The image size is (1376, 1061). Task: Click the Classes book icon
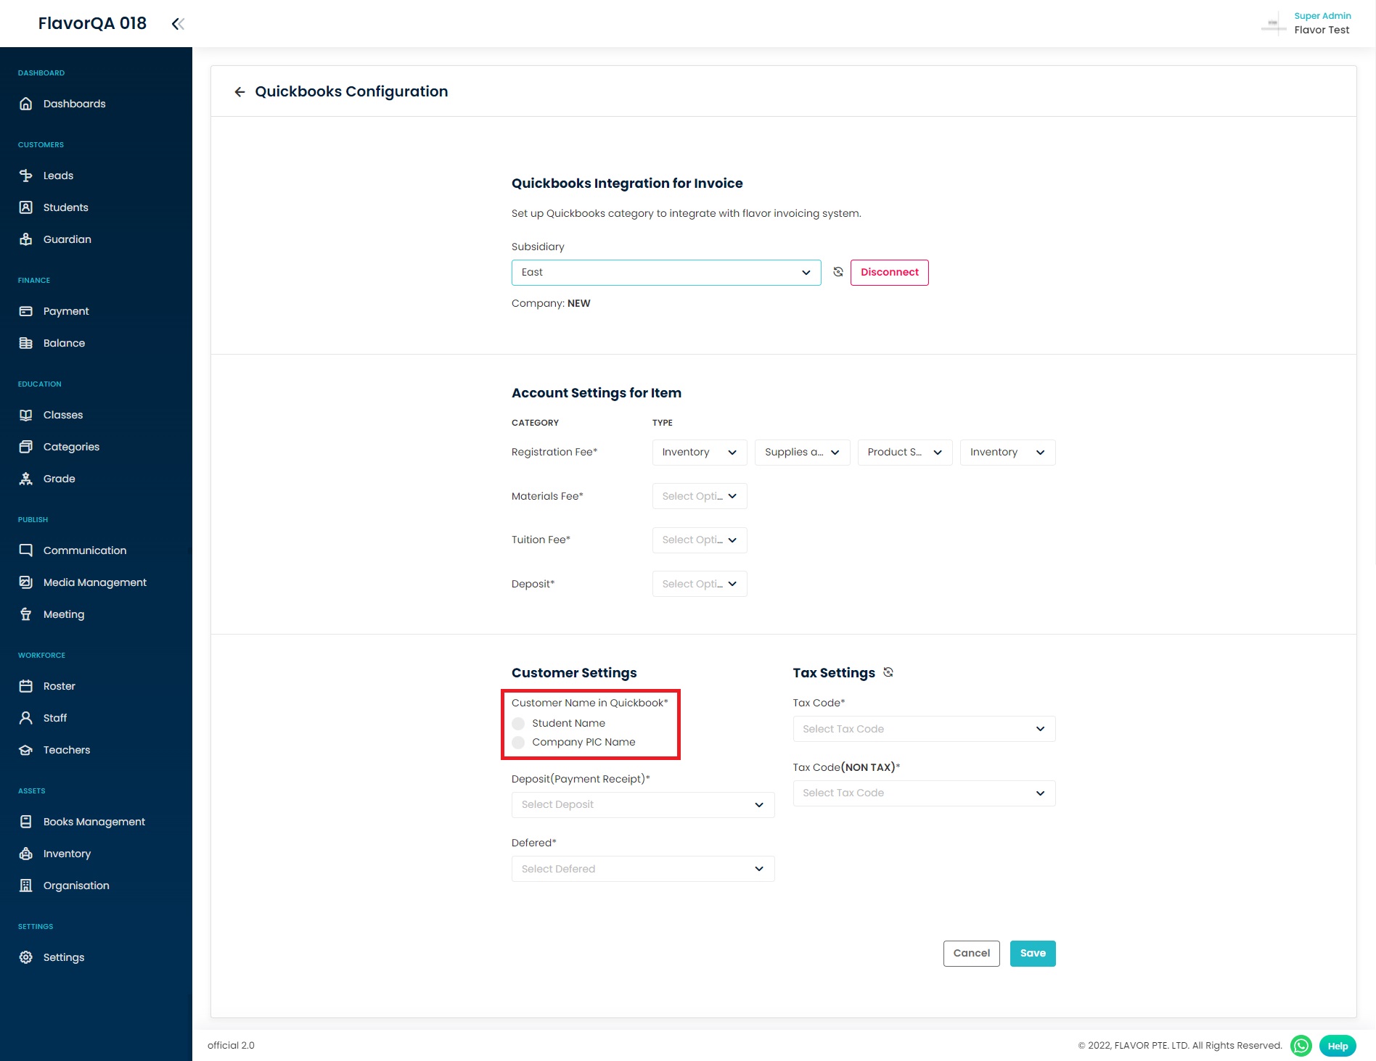point(26,415)
